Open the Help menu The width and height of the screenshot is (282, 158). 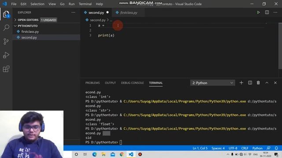point(99,4)
